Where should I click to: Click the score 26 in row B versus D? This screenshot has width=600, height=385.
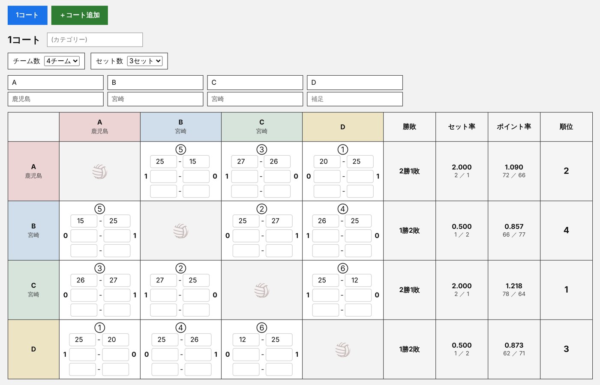click(325, 221)
